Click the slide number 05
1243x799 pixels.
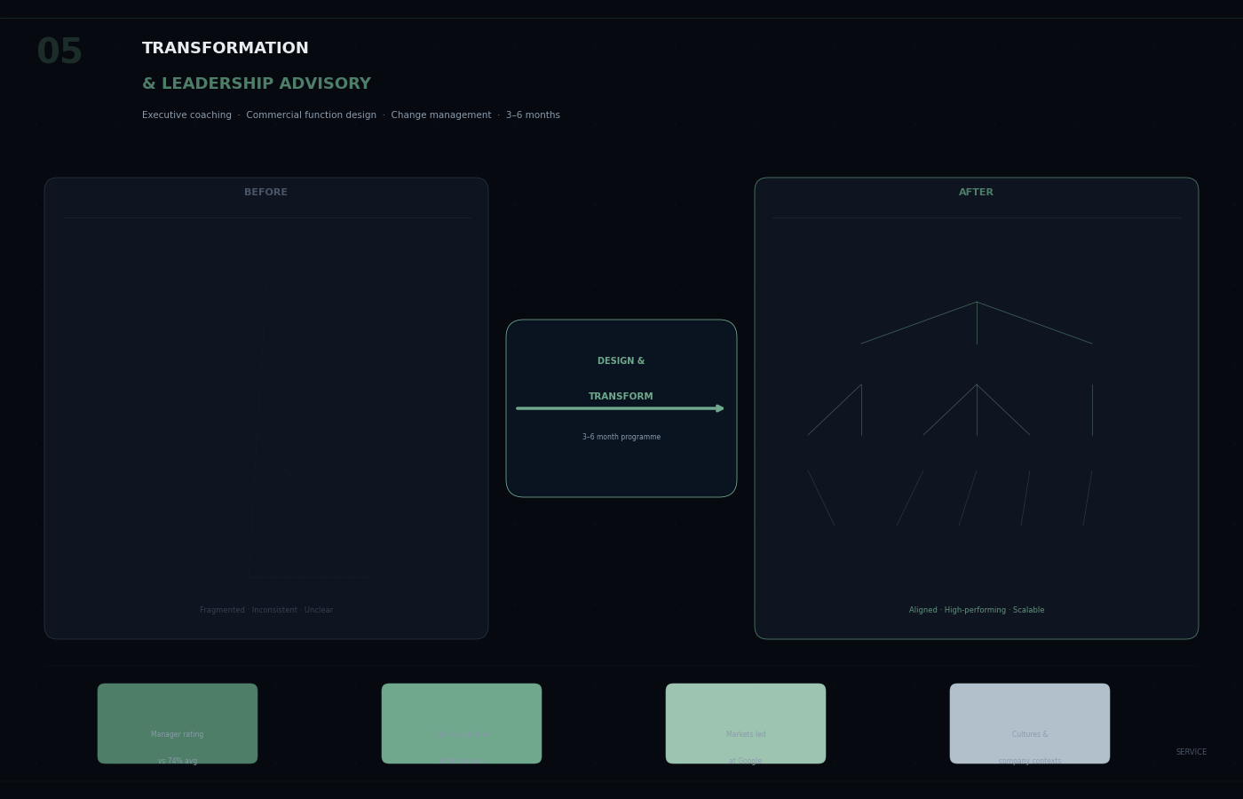pos(59,52)
